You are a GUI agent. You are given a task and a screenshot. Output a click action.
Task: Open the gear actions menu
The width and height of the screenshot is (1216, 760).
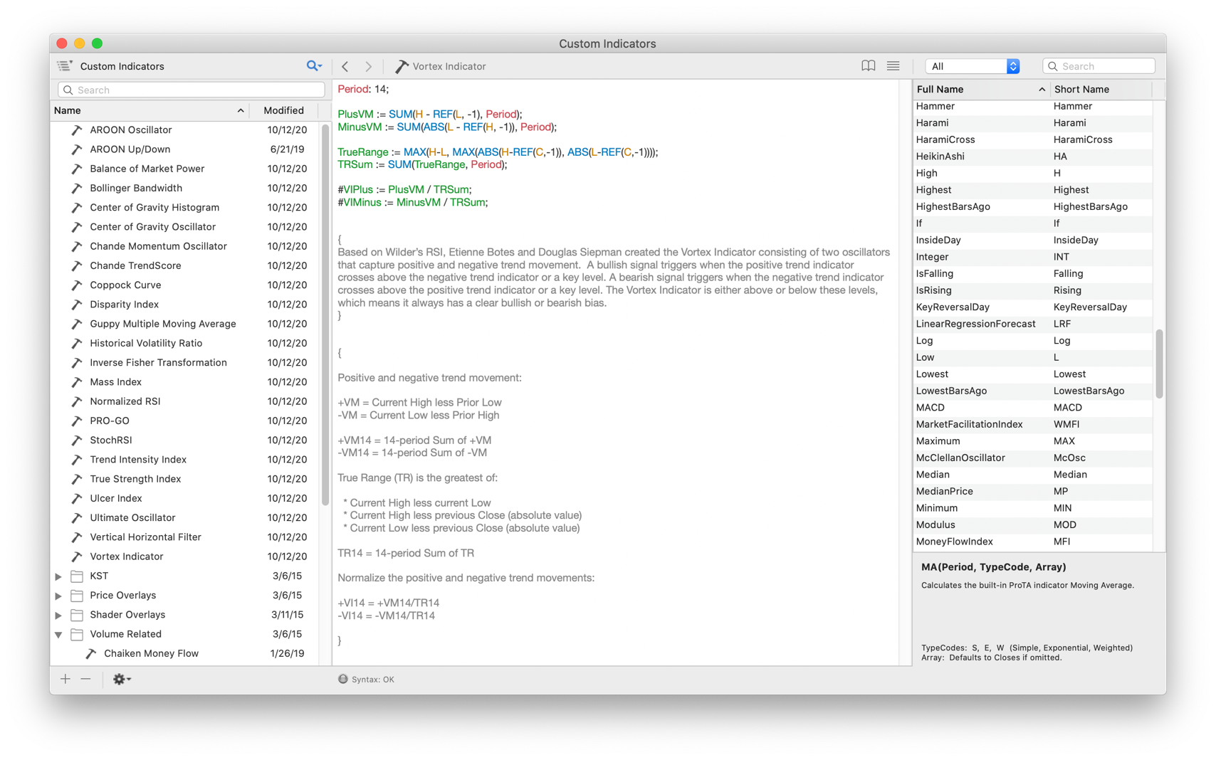[x=121, y=679]
